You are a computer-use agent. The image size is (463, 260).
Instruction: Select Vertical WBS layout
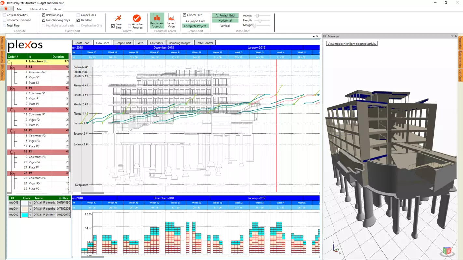coord(225,26)
